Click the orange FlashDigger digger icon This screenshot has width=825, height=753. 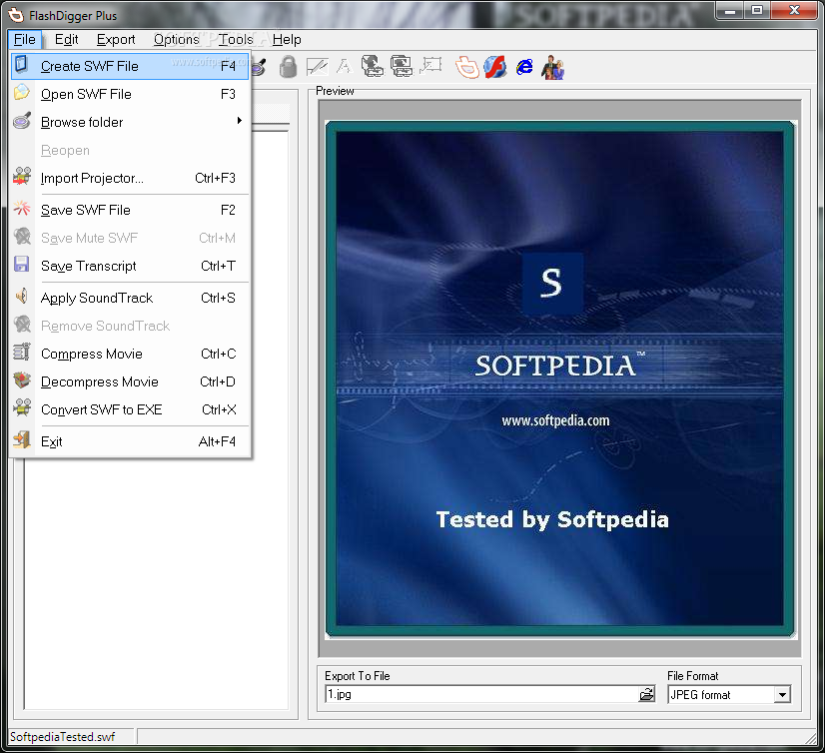coord(467,67)
